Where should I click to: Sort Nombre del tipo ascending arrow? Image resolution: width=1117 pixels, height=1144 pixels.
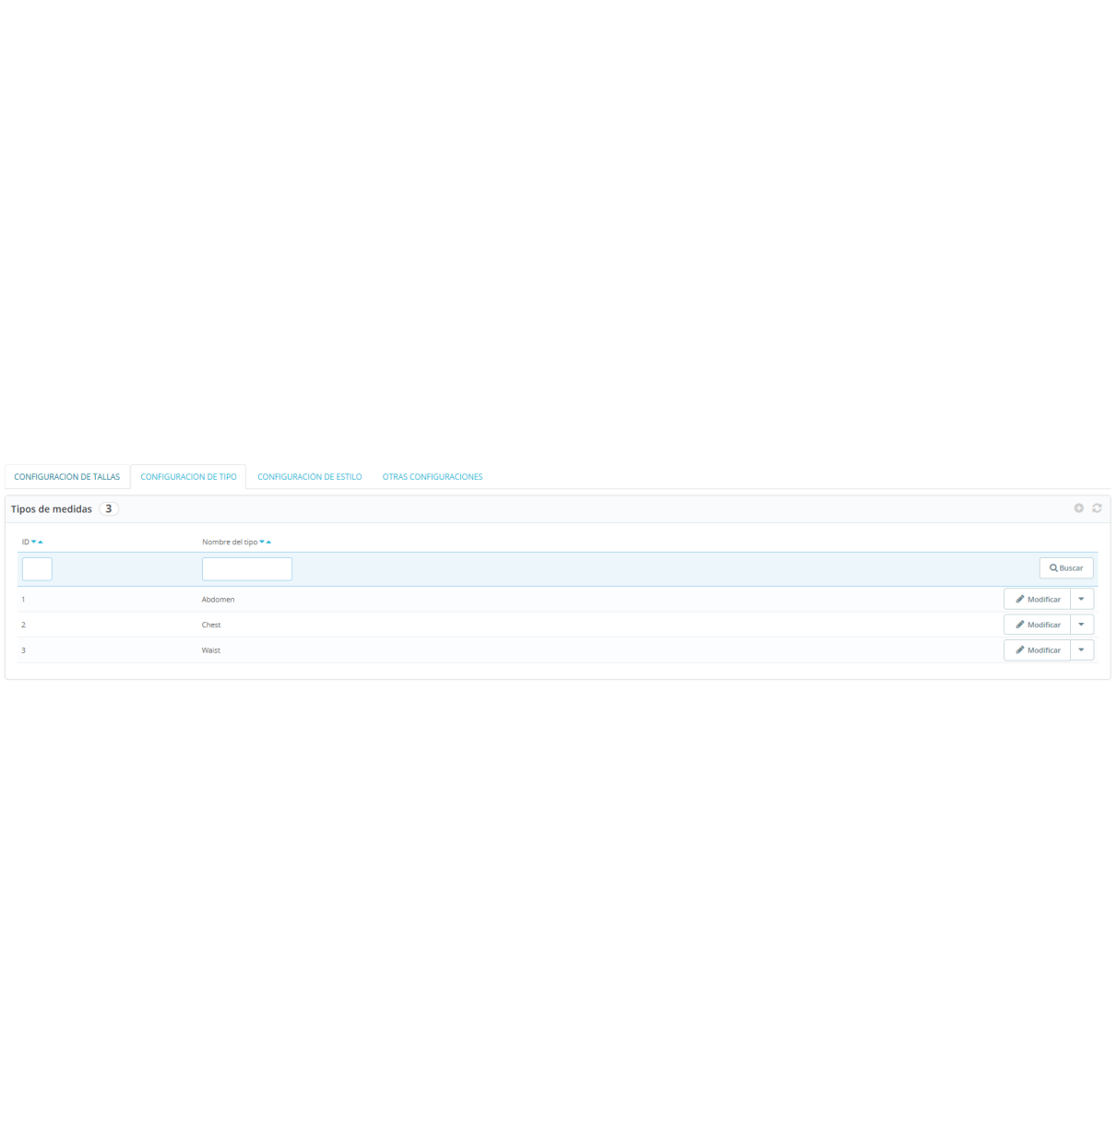click(269, 542)
